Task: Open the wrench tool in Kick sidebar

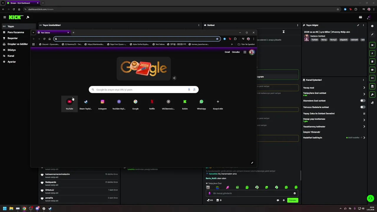Action: [x=372, y=95]
